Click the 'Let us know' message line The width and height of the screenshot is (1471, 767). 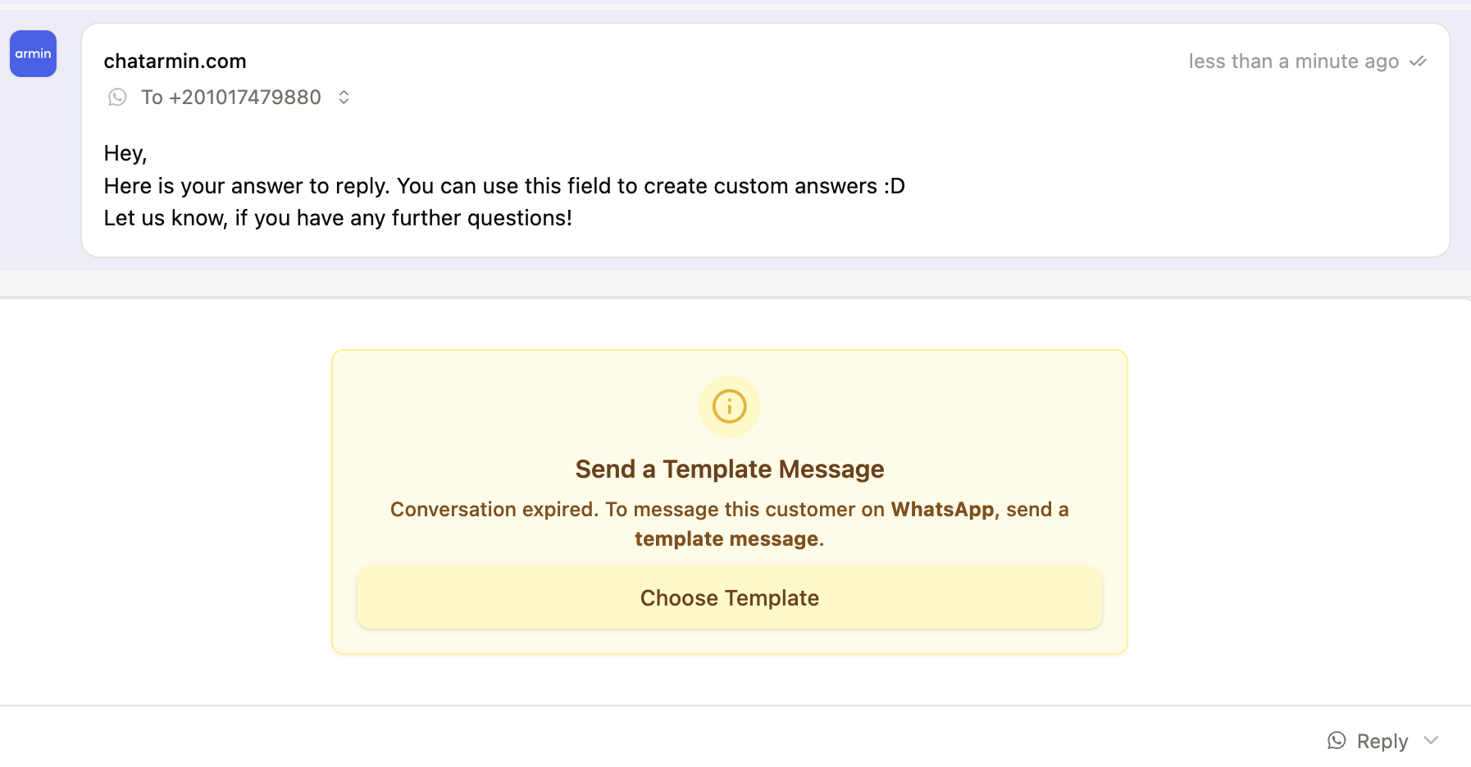coord(338,218)
